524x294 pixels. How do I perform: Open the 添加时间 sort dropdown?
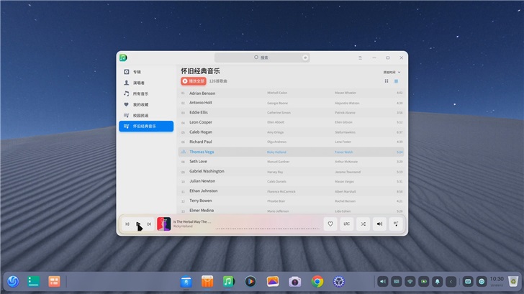click(x=392, y=72)
